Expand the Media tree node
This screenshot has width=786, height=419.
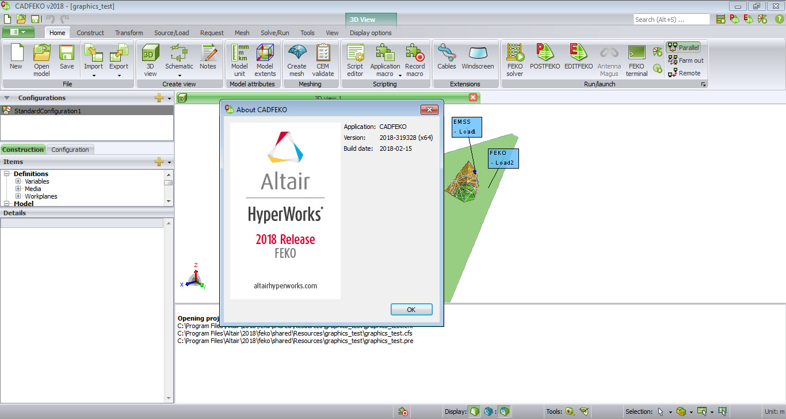(x=18, y=189)
